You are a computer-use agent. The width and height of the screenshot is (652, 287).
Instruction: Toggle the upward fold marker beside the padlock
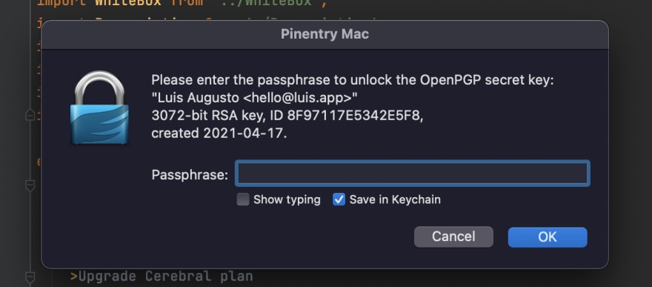[30, 114]
